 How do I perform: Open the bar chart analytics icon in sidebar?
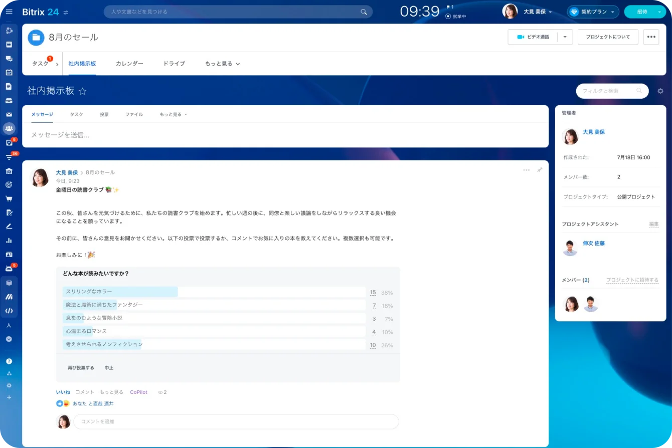tap(9, 241)
